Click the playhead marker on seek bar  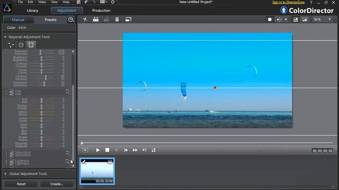(x=82, y=143)
